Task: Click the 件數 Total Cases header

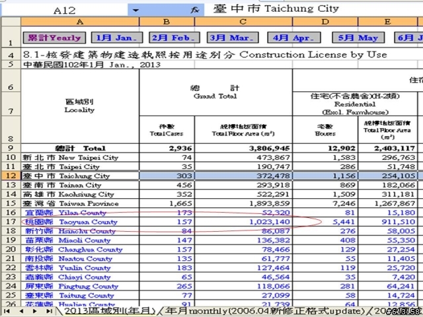Action: coord(167,129)
